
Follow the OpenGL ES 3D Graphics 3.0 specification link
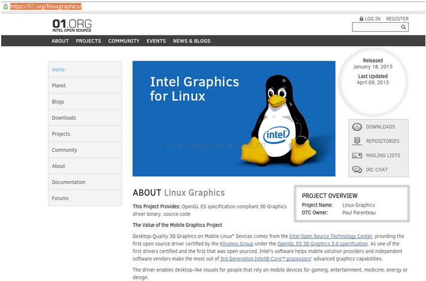[x=322, y=244]
